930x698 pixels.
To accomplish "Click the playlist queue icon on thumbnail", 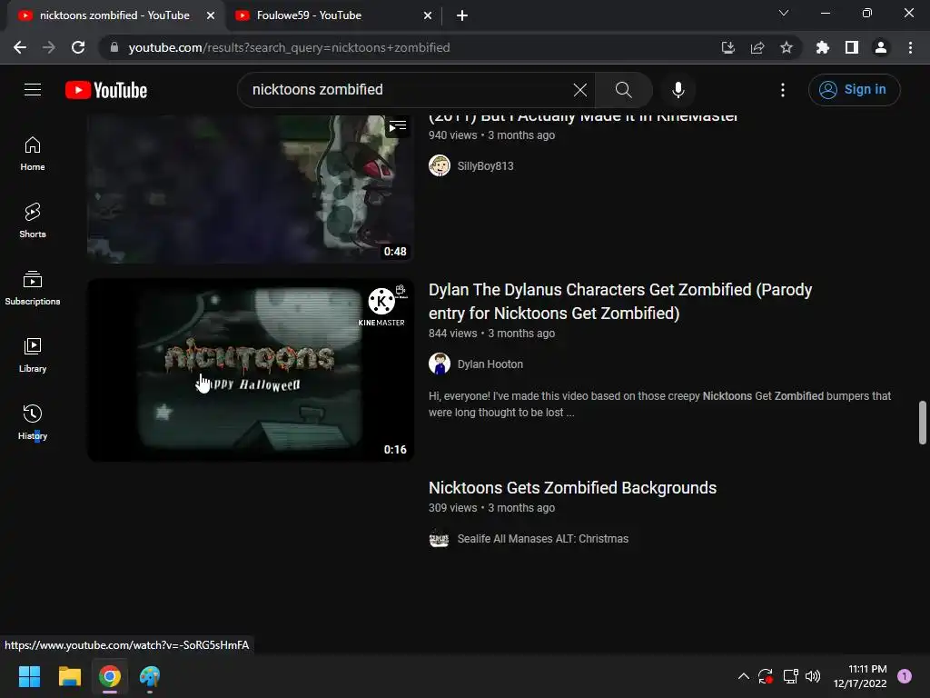I will (x=398, y=126).
